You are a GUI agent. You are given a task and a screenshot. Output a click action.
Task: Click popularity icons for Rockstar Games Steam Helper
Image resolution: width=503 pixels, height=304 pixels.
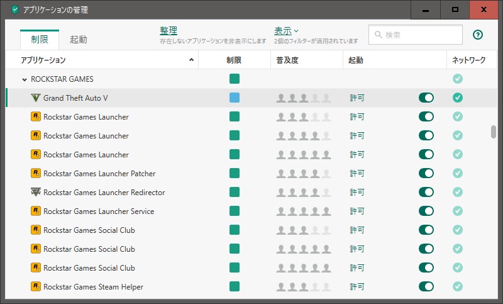(304, 286)
